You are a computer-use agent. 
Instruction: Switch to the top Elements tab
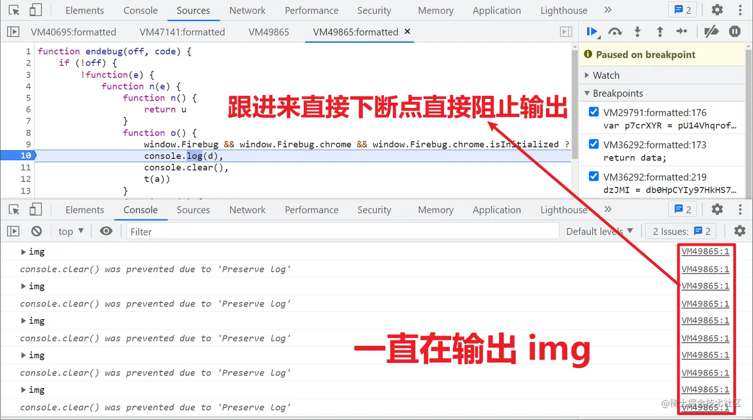pos(85,10)
